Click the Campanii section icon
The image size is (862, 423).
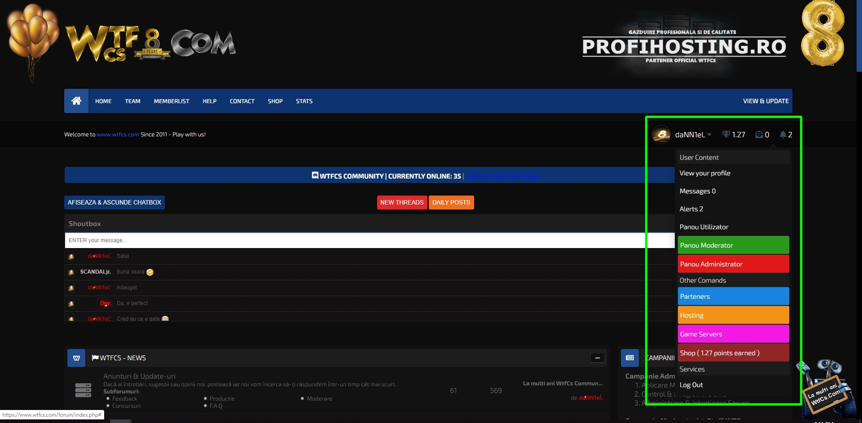click(x=629, y=358)
